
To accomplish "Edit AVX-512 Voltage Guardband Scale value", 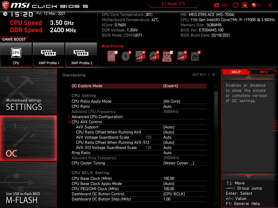I will pos(141,148).
